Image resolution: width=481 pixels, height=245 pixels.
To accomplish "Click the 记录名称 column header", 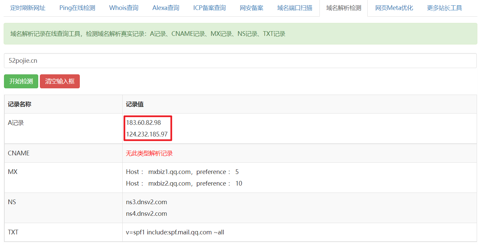I will click(x=20, y=104).
